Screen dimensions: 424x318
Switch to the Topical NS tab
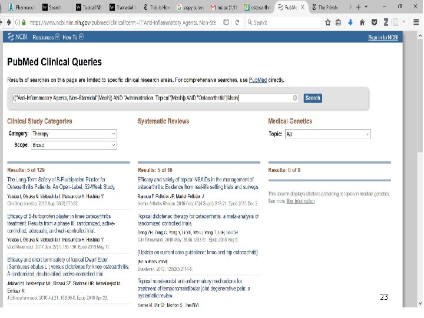(x=90, y=7)
